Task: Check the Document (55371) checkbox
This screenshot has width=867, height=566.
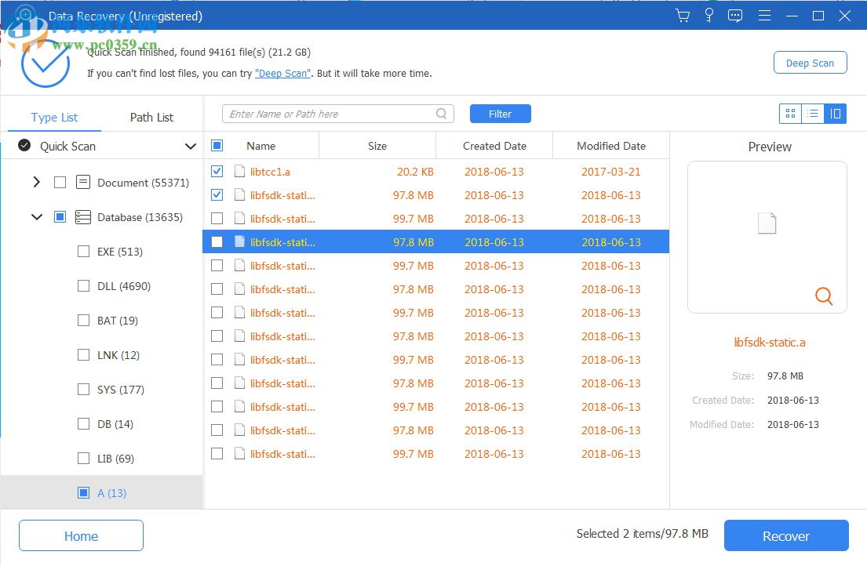Action: pos(60,182)
